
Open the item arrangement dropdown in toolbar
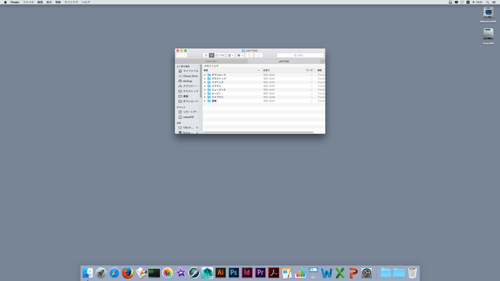click(x=231, y=56)
